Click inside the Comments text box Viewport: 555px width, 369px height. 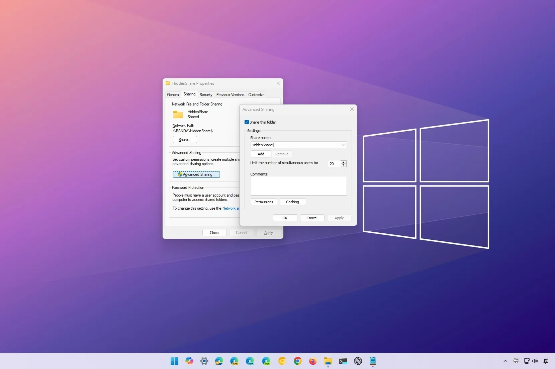(298, 186)
